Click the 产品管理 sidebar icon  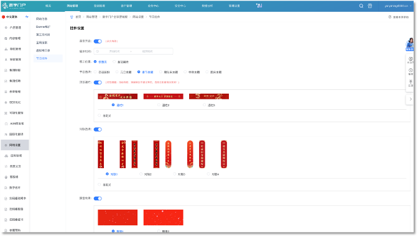(6, 28)
